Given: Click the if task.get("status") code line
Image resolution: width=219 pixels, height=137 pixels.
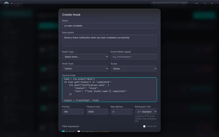Looking at the screenshot, I should click(88, 82).
